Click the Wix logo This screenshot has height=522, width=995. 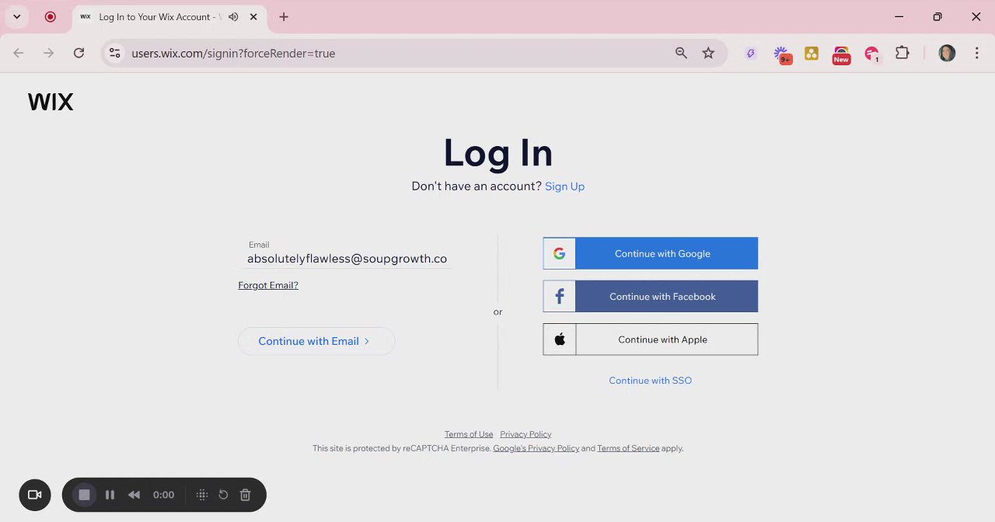(51, 102)
